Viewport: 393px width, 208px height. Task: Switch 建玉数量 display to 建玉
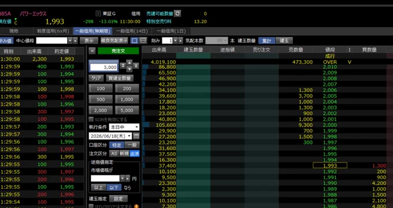284,40
